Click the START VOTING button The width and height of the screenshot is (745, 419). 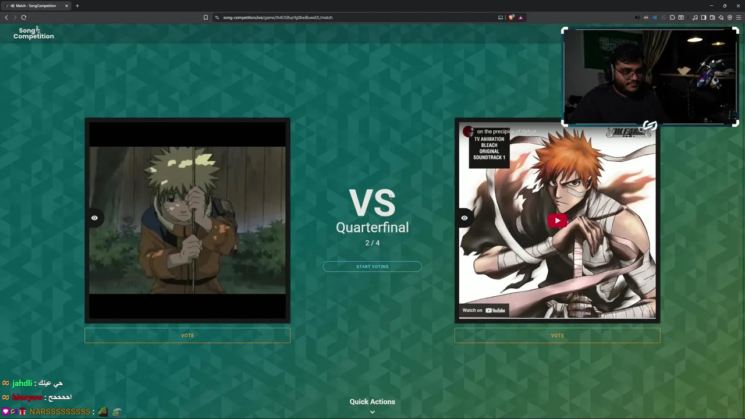372,267
